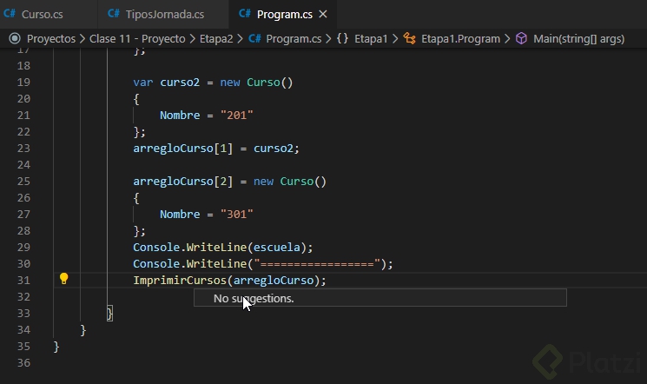Click line number 31 in the gutter
Viewport: 647px width, 384px height.
pos(23,281)
